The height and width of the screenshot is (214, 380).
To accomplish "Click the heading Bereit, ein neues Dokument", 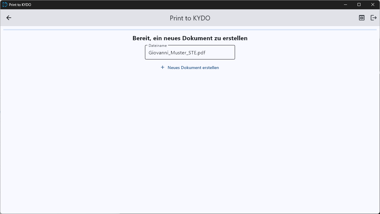I will [x=190, y=38].
